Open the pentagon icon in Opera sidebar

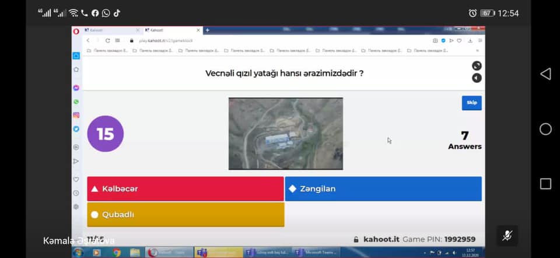click(76, 69)
